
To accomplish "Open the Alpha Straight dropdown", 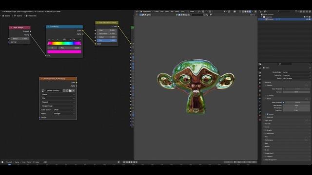I will click(64, 114).
